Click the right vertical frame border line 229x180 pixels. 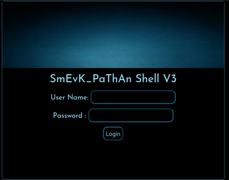[x=224, y=89]
